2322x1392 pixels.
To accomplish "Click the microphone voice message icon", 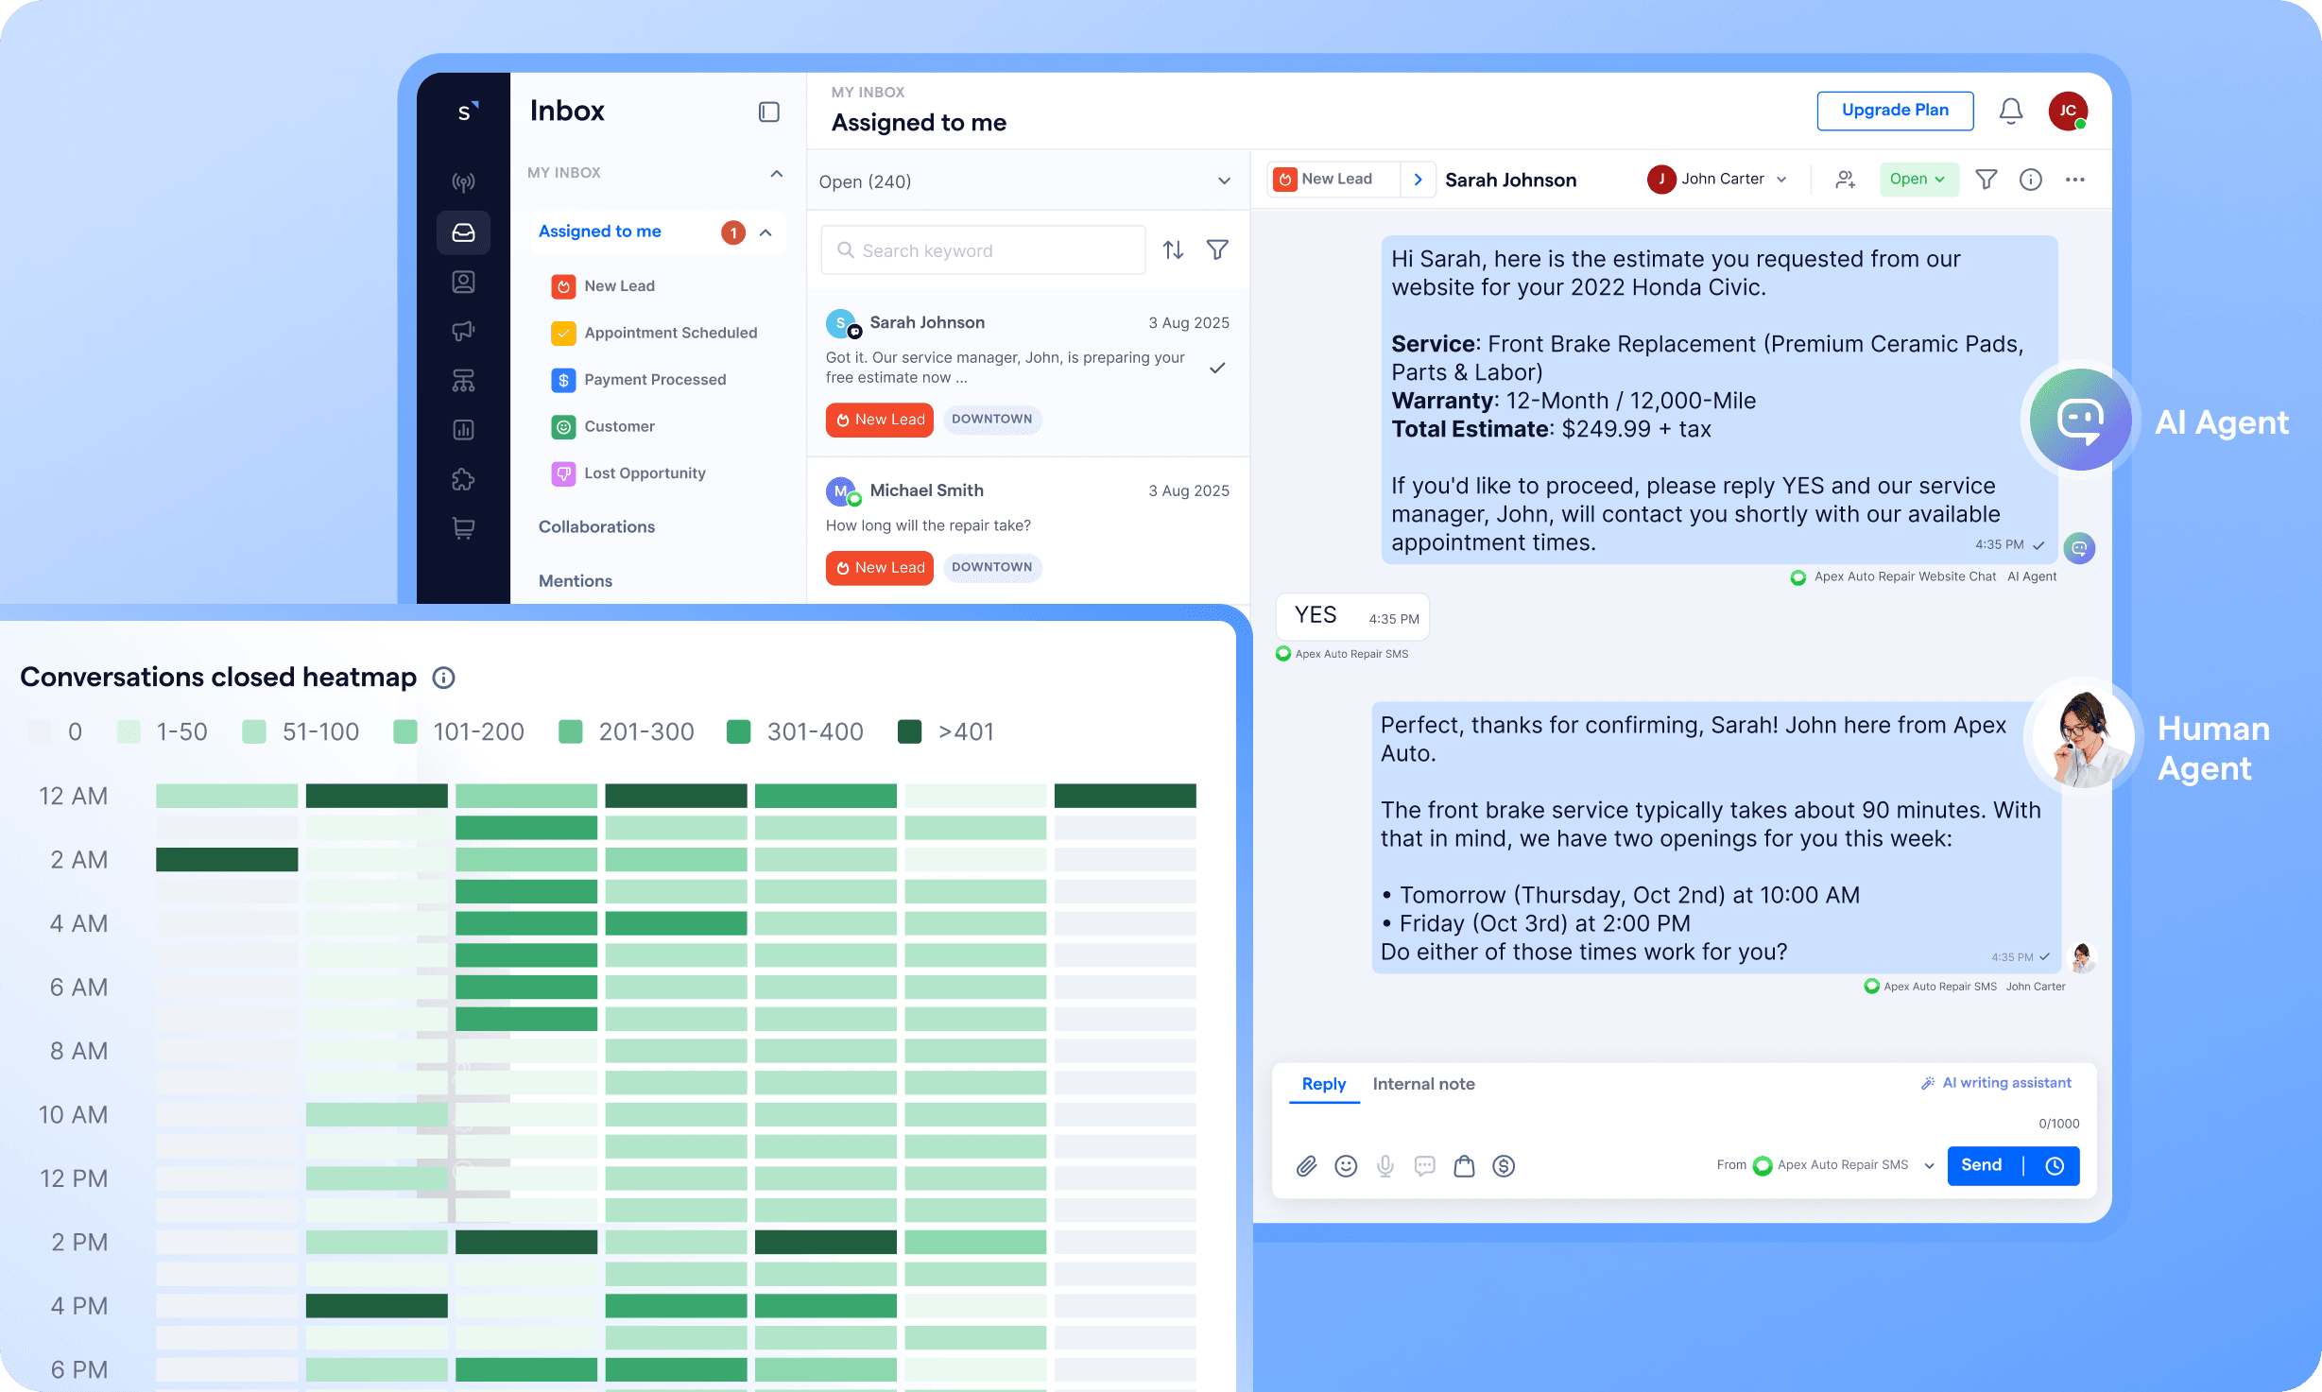I will [1385, 1166].
